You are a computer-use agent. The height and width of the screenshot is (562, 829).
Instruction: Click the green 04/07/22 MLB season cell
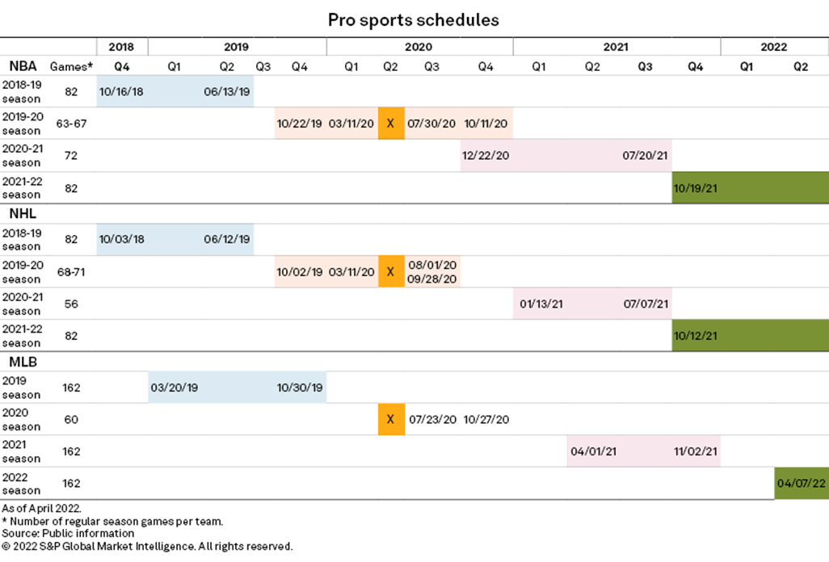(801, 484)
